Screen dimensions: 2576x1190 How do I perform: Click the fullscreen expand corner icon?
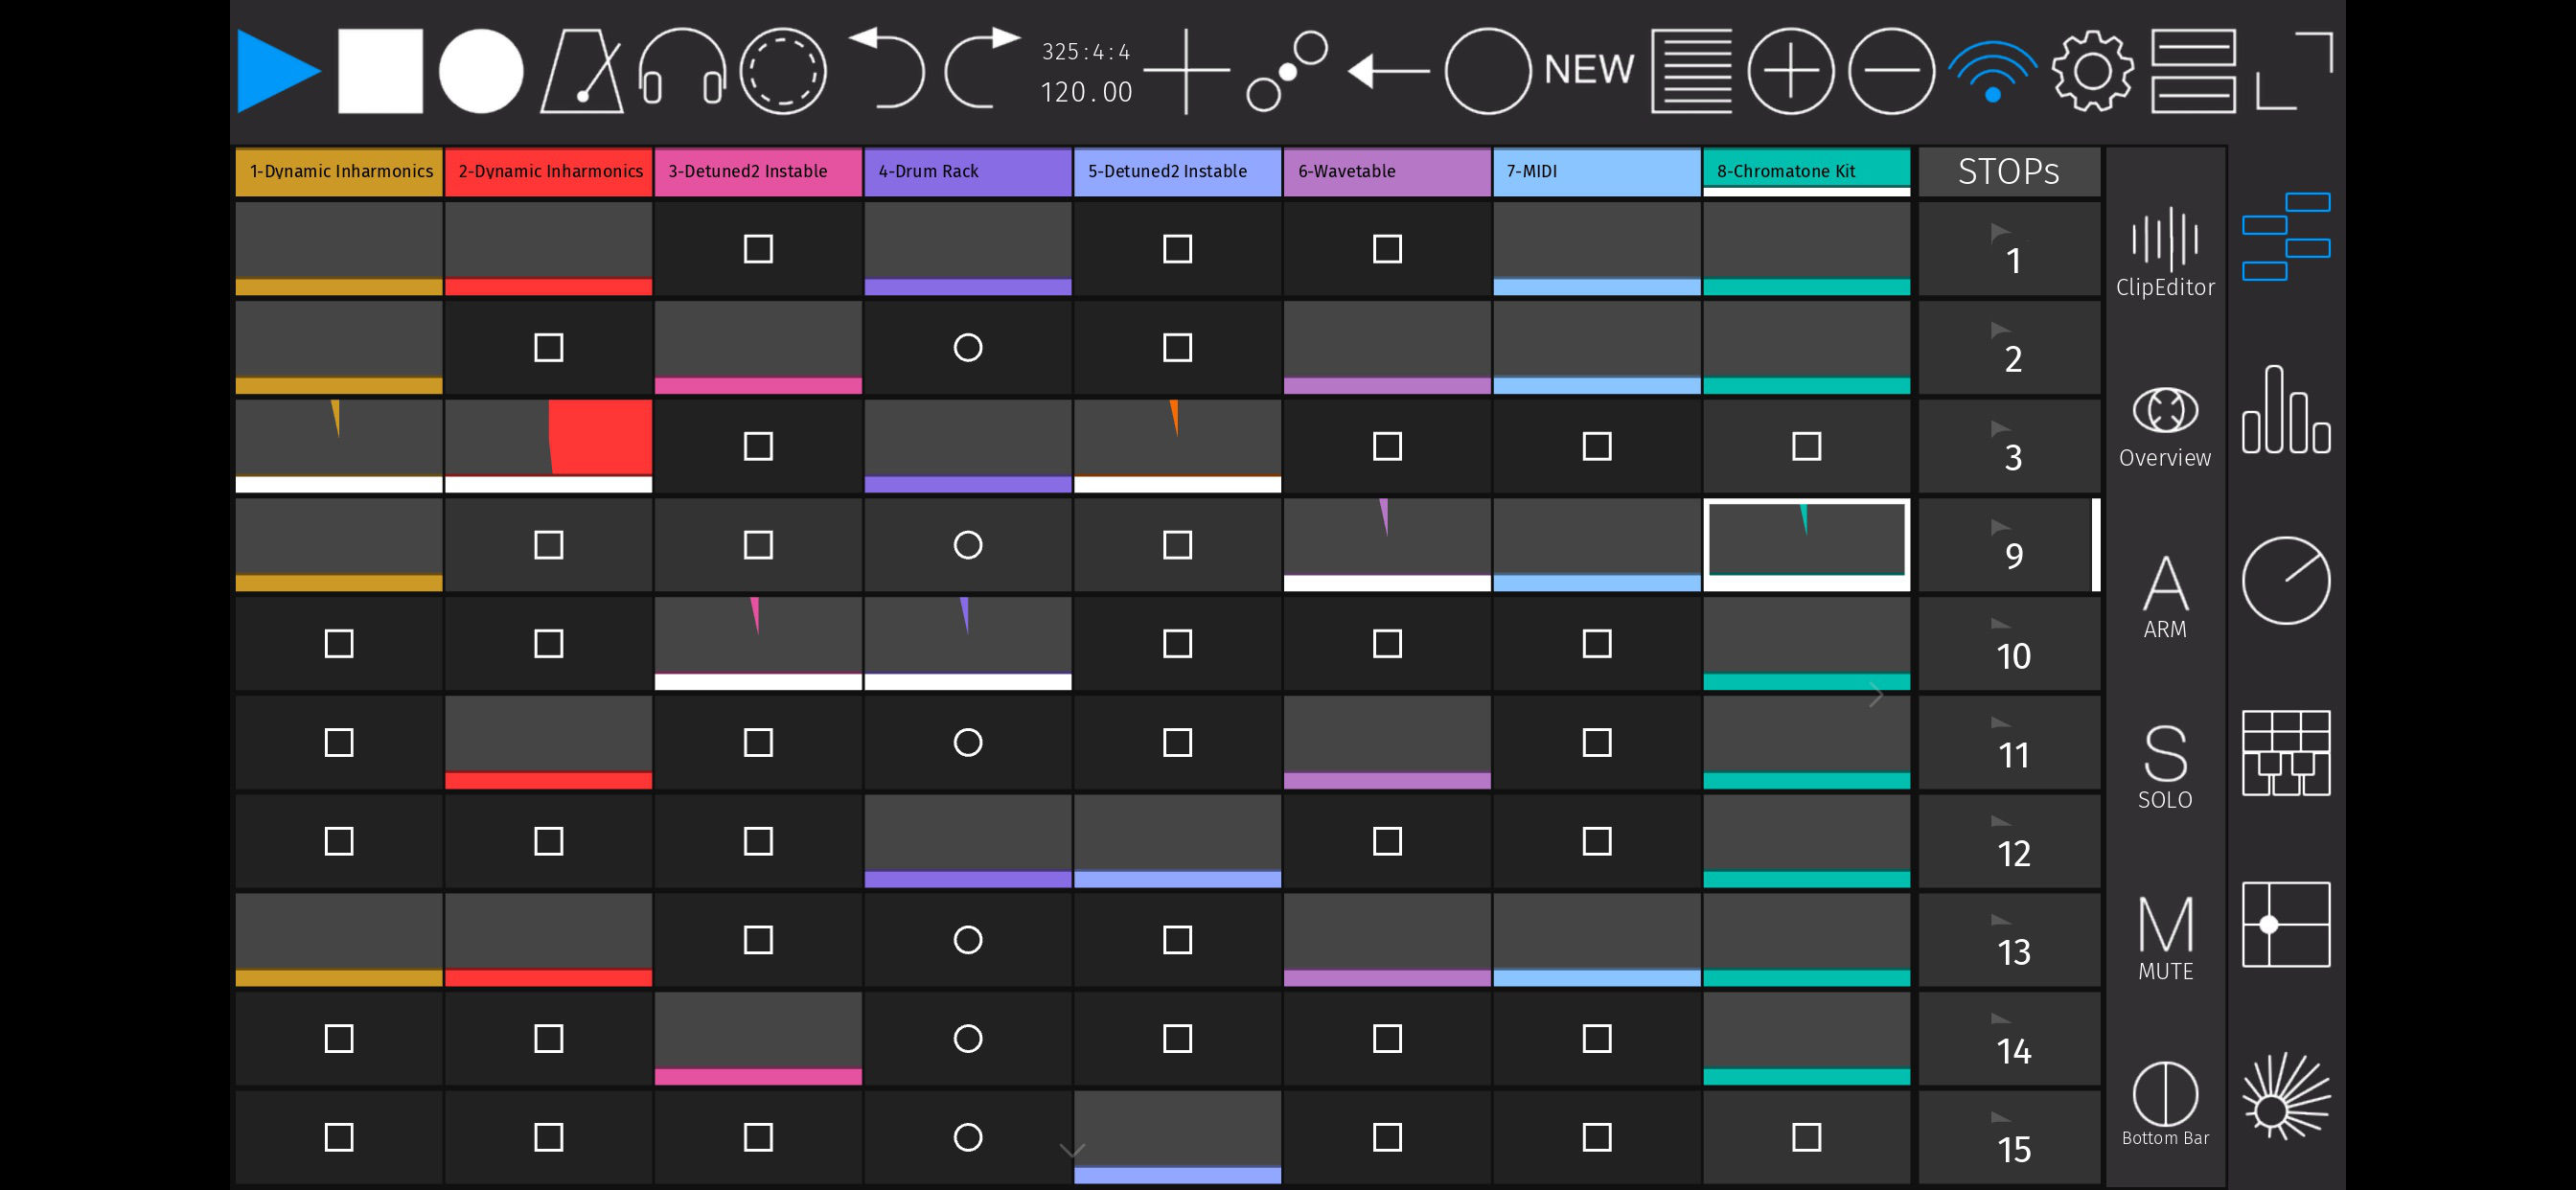[2294, 70]
